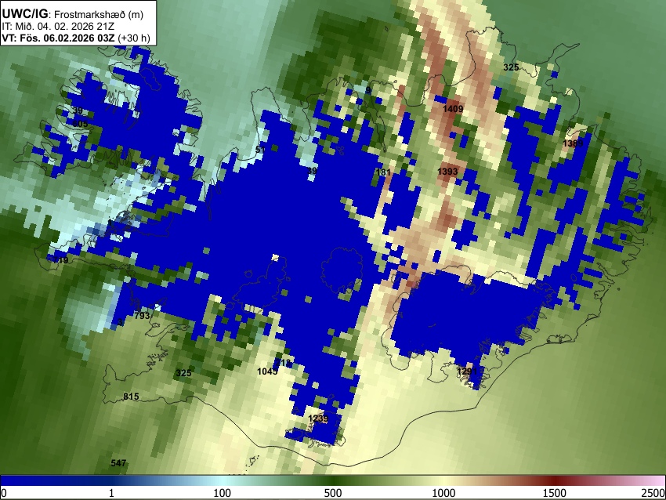Click the map value 815
The width and height of the screenshot is (666, 500).
131,397
